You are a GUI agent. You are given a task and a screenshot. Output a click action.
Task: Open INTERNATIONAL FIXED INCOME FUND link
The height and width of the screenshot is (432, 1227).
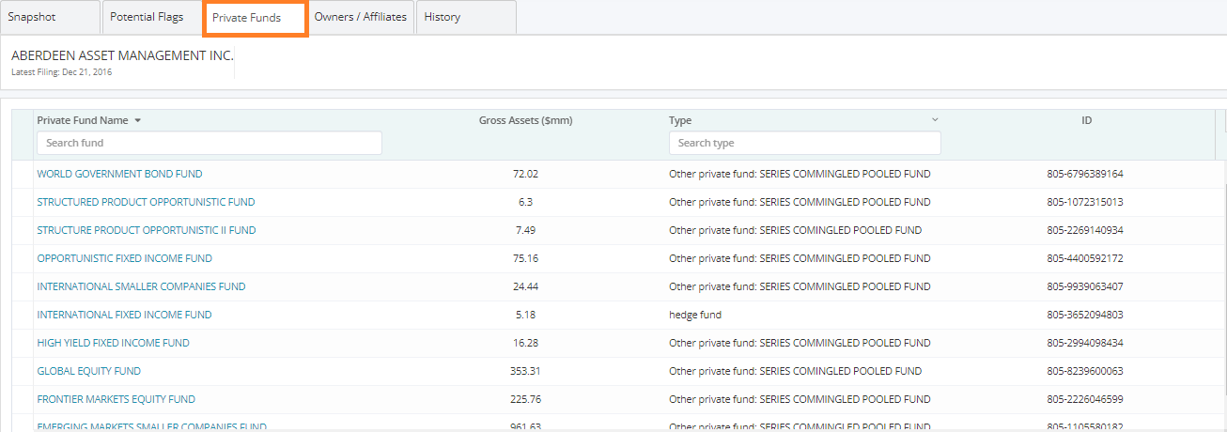click(124, 315)
